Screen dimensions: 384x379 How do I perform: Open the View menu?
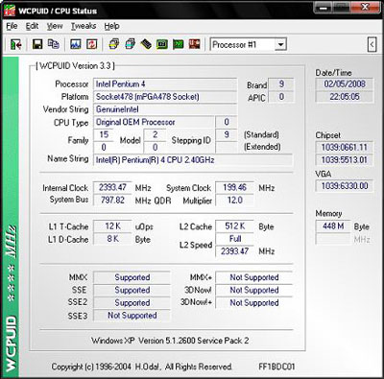click(x=55, y=26)
